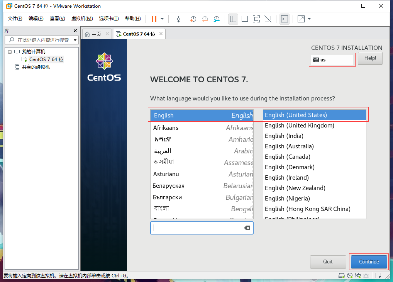
Task: Toggle the thumbnail bar view icon
Action: (245, 19)
